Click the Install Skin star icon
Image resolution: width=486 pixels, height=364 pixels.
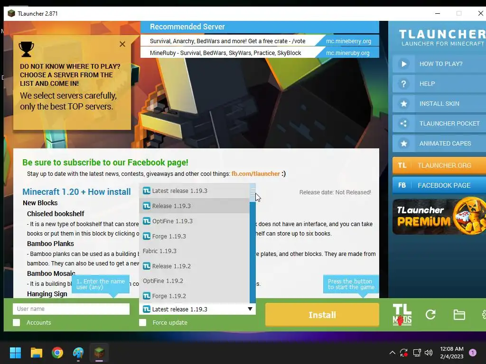click(403, 104)
